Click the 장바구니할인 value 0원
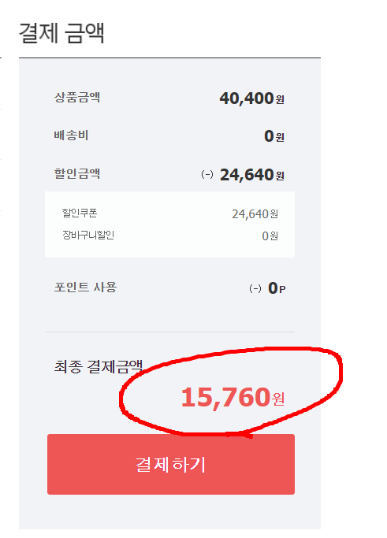This screenshot has height=538, width=387. [x=270, y=236]
